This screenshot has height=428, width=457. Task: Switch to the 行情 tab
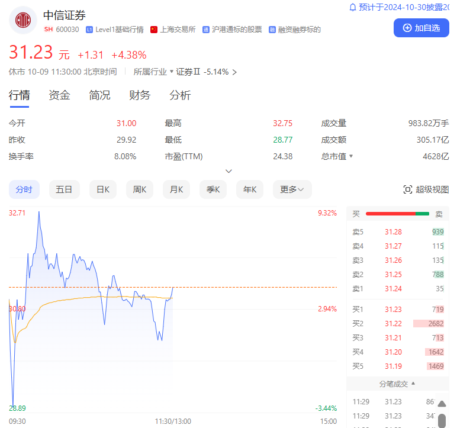(19, 95)
